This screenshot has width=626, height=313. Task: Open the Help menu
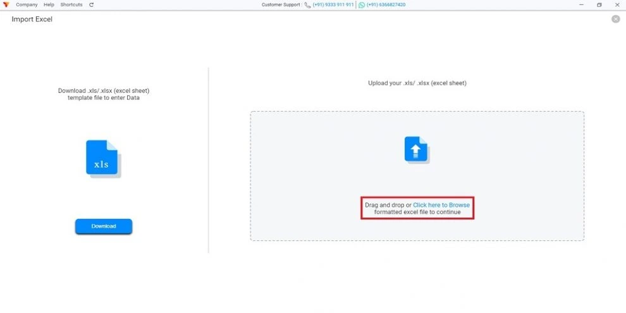49,5
